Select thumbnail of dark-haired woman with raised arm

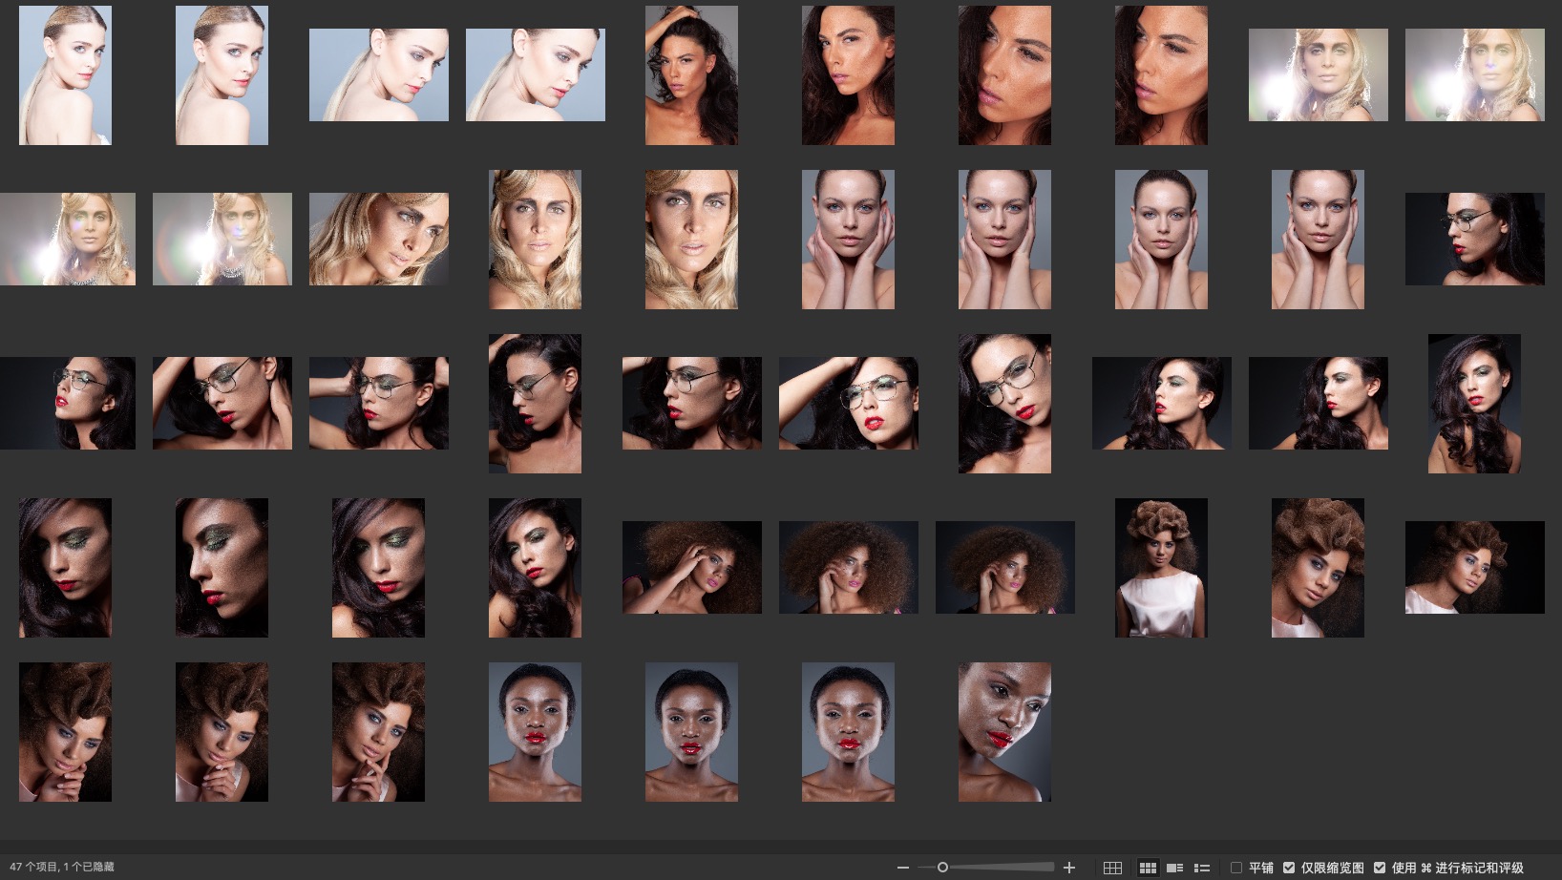[691, 75]
